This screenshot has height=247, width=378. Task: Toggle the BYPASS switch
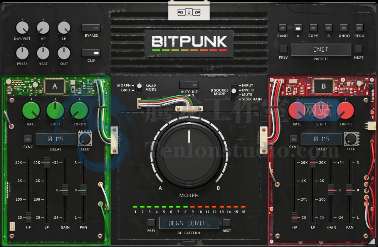point(91,28)
